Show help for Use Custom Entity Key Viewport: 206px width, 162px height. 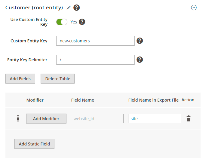pos(82,22)
